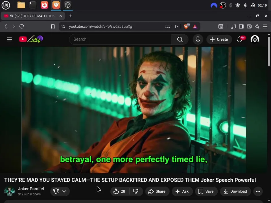
Task: Dislike this video
Action: pos(136,191)
